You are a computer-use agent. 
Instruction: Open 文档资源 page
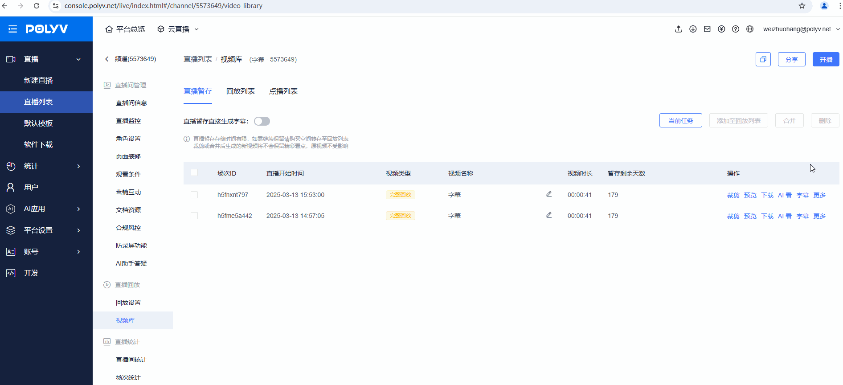point(128,210)
